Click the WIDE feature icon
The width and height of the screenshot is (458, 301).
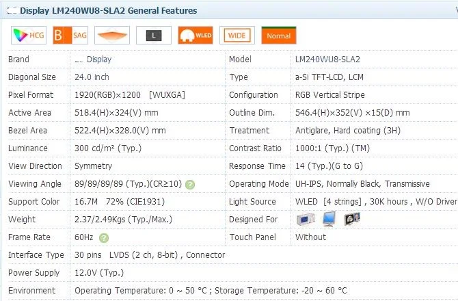coord(237,36)
